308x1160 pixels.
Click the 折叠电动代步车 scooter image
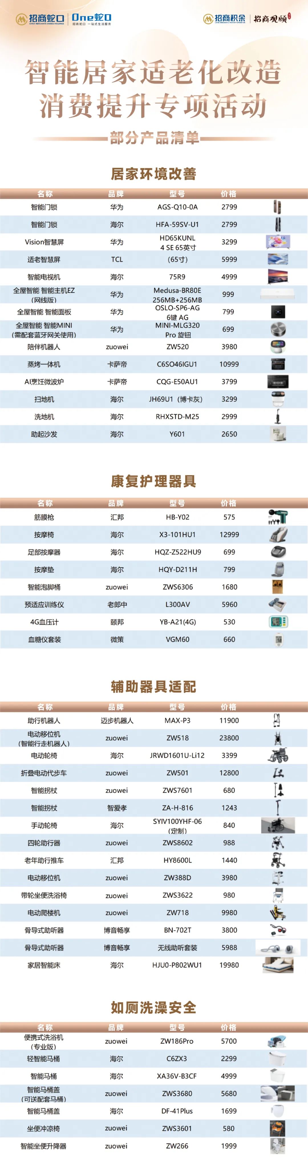[278, 773]
